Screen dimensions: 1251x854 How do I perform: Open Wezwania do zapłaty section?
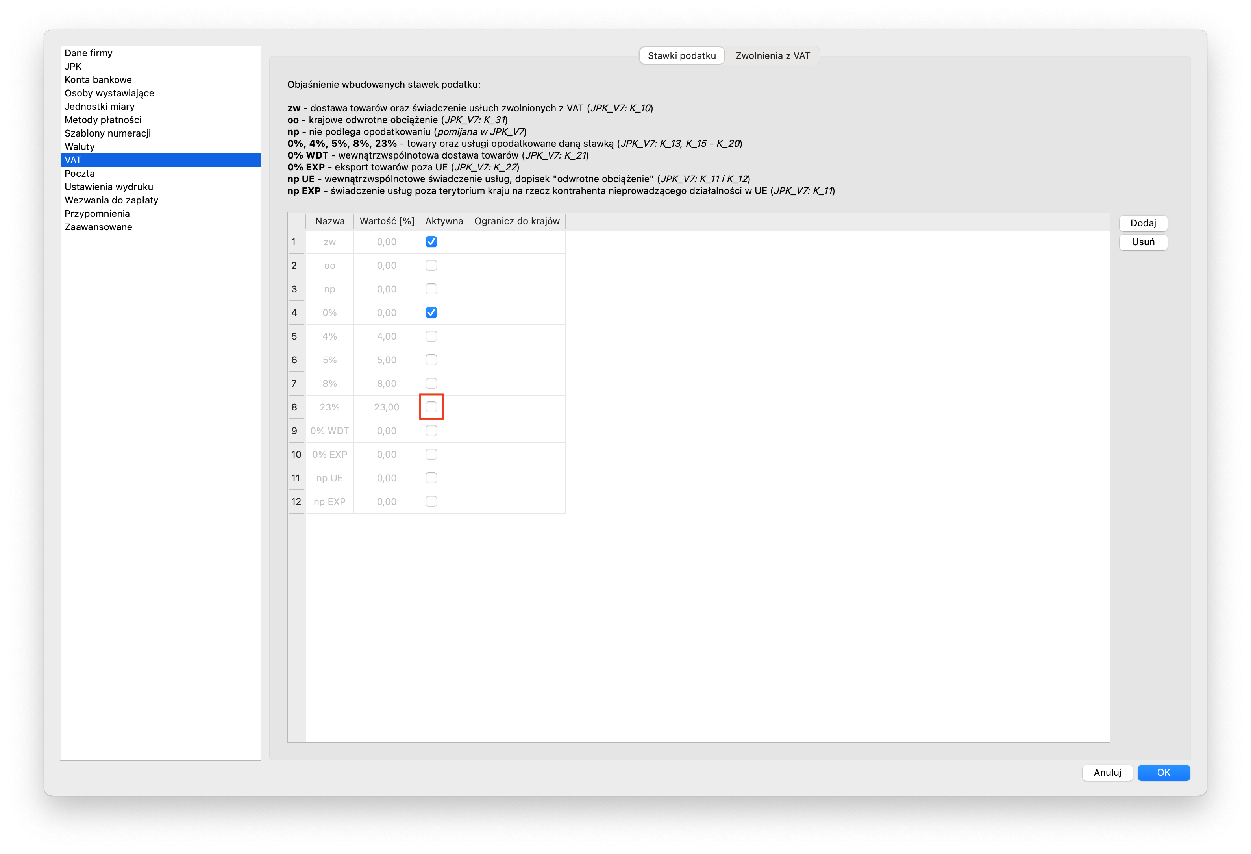click(161, 201)
